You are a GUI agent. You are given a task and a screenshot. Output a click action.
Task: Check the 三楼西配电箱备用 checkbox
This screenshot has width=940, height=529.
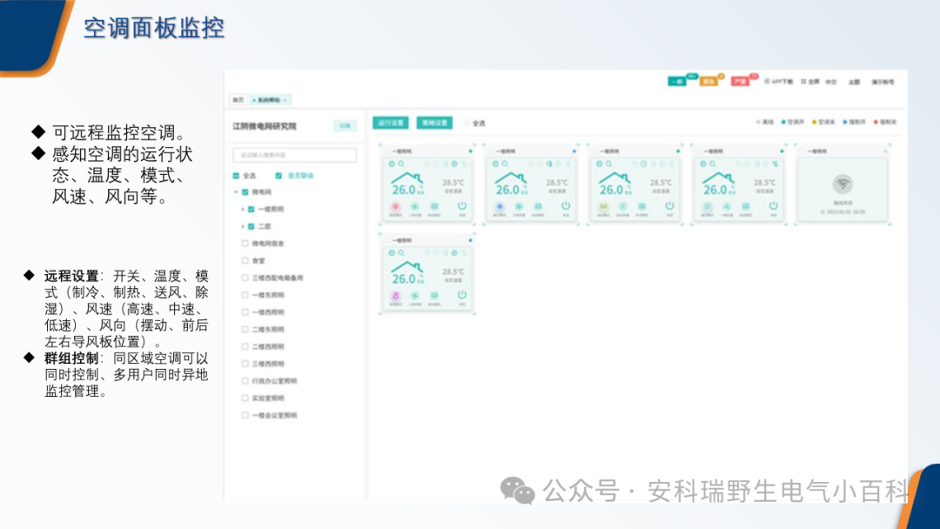click(x=245, y=278)
